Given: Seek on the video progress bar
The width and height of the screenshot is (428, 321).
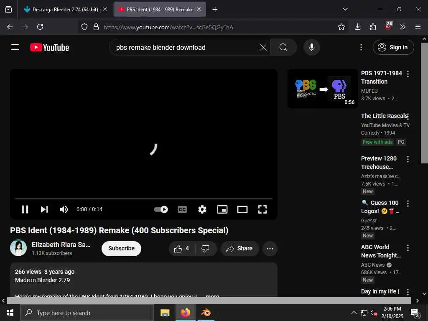Looking at the screenshot, I should point(144,199).
